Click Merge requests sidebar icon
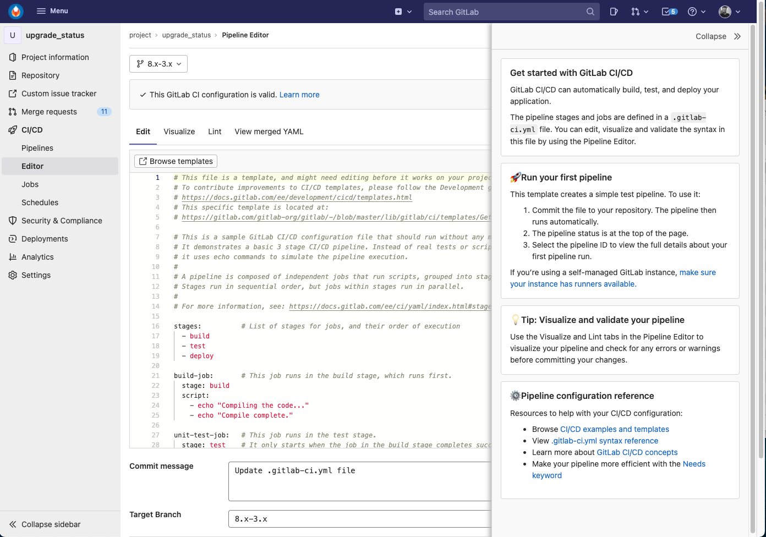 (13, 112)
